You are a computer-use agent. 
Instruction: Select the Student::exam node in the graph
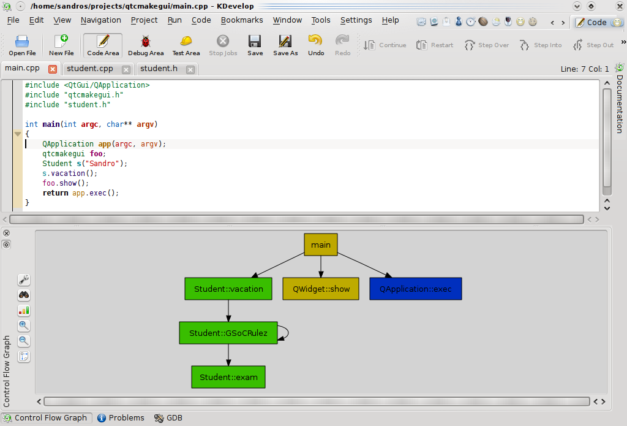(228, 377)
